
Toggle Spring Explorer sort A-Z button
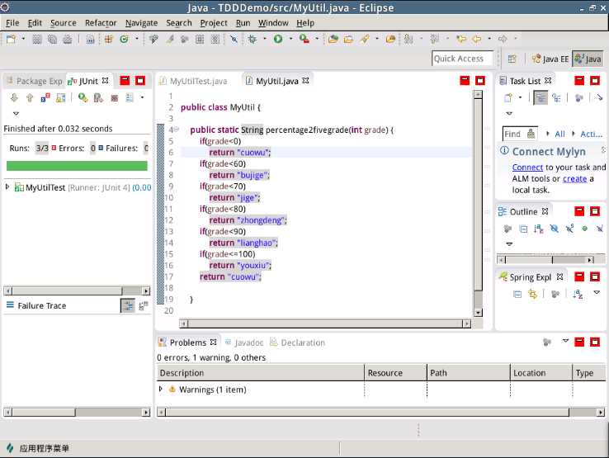(x=578, y=294)
